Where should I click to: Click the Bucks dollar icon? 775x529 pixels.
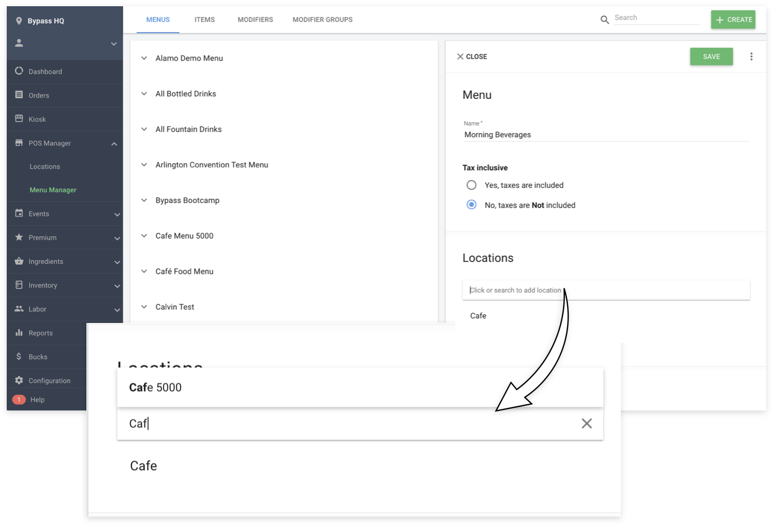tap(19, 356)
